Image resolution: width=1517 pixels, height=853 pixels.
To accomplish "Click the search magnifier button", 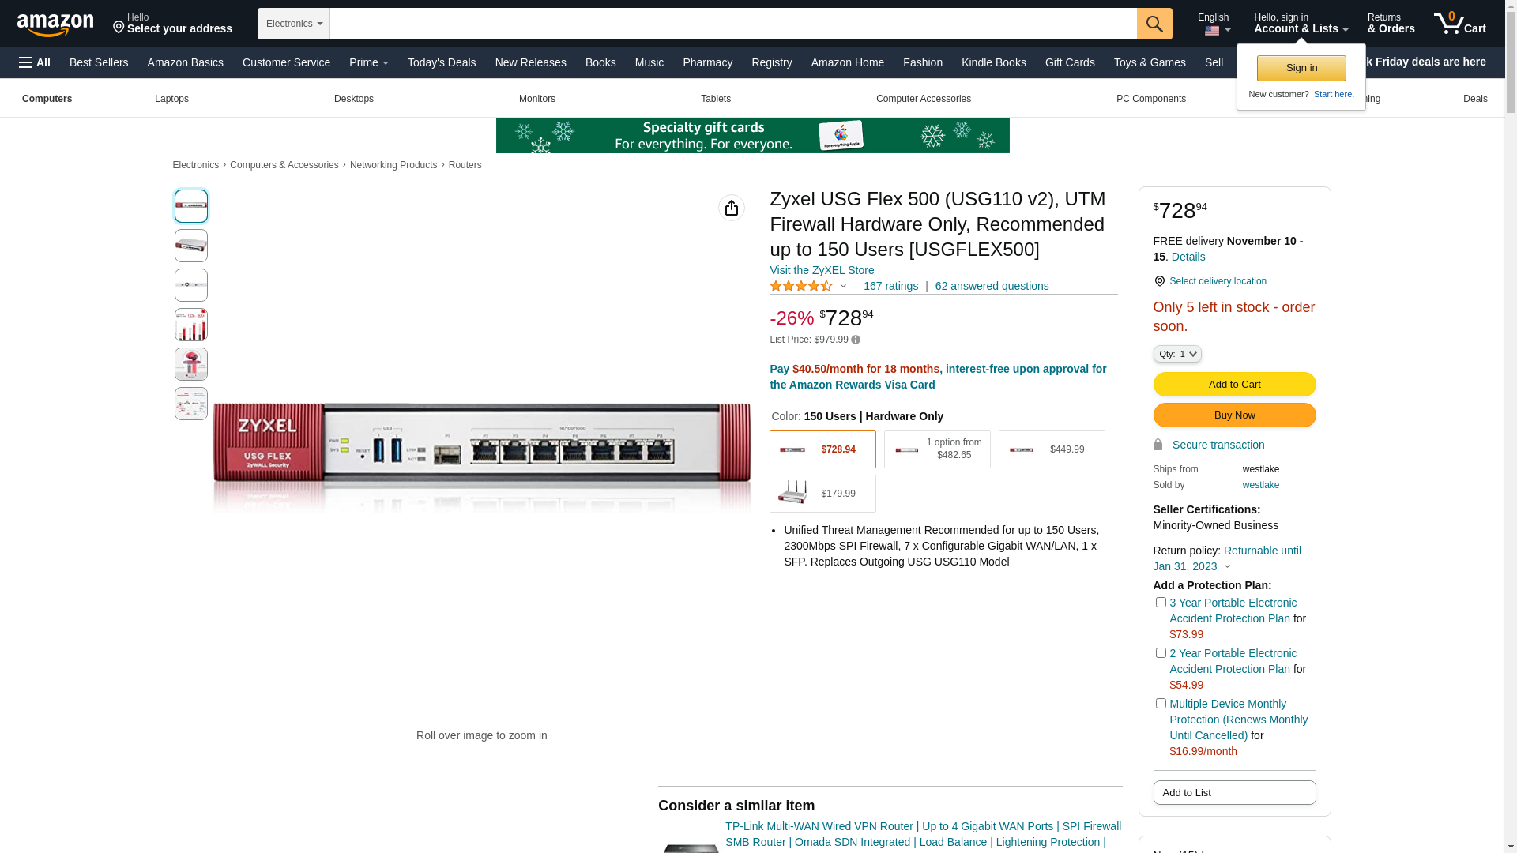I will click(x=1154, y=24).
